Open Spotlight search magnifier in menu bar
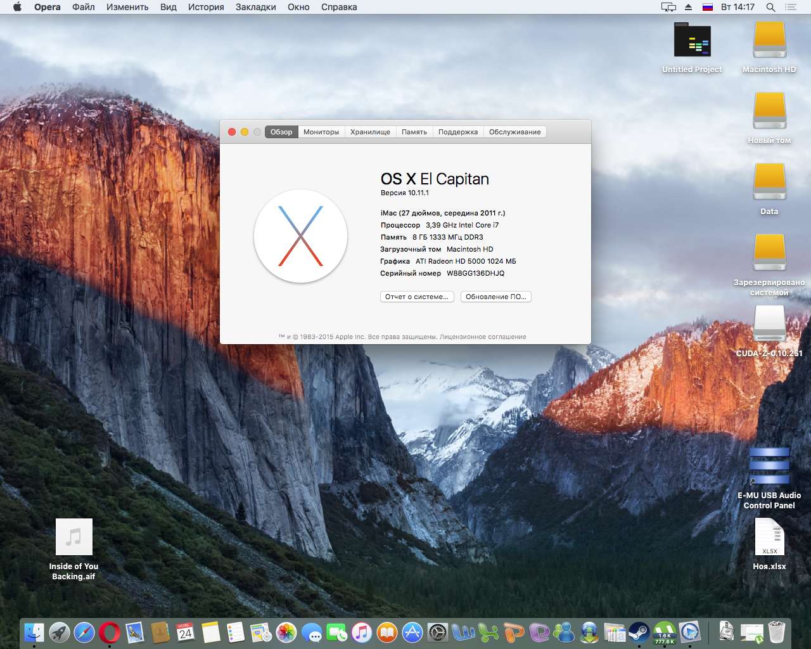The height and width of the screenshot is (649, 811). click(770, 7)
